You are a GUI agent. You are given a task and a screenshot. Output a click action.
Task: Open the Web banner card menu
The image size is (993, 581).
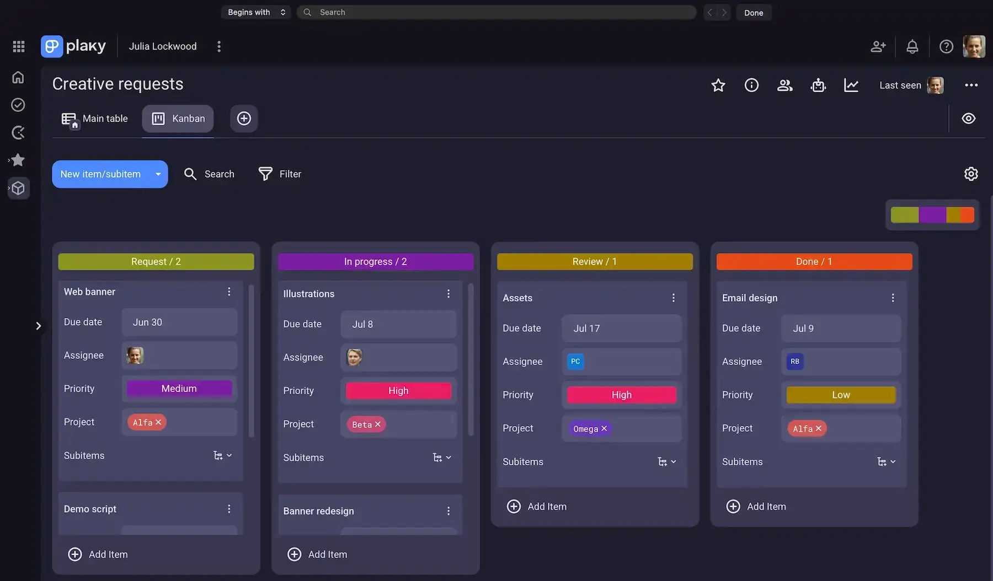coord(229,292)
